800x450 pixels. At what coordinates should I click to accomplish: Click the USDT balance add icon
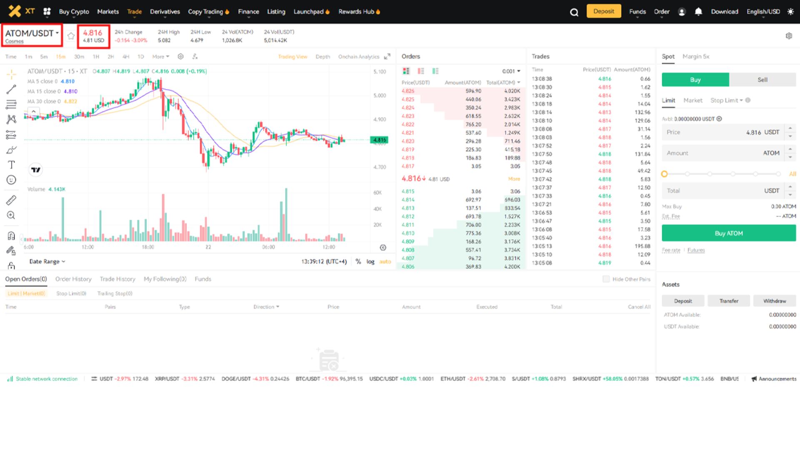click(x=719, y=119)
